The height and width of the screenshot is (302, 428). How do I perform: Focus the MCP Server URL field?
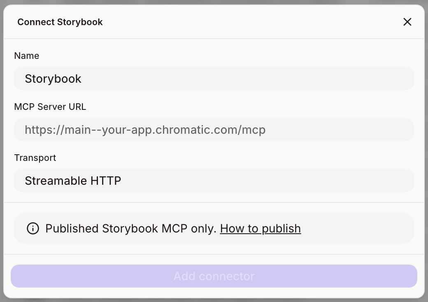tap(214, 130)
